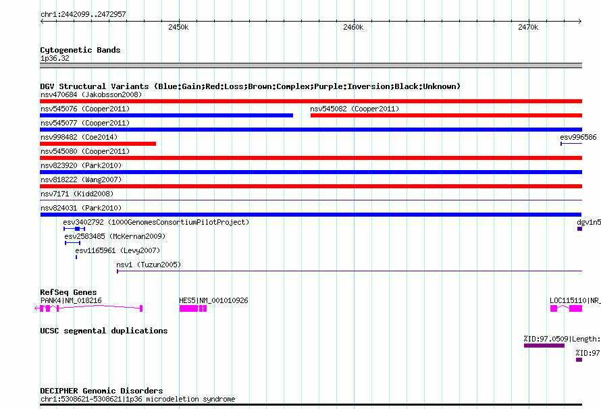601x409 pixels.
Task: Click the HES5|NM_001010926 label
Action: [x=213, y=300]
